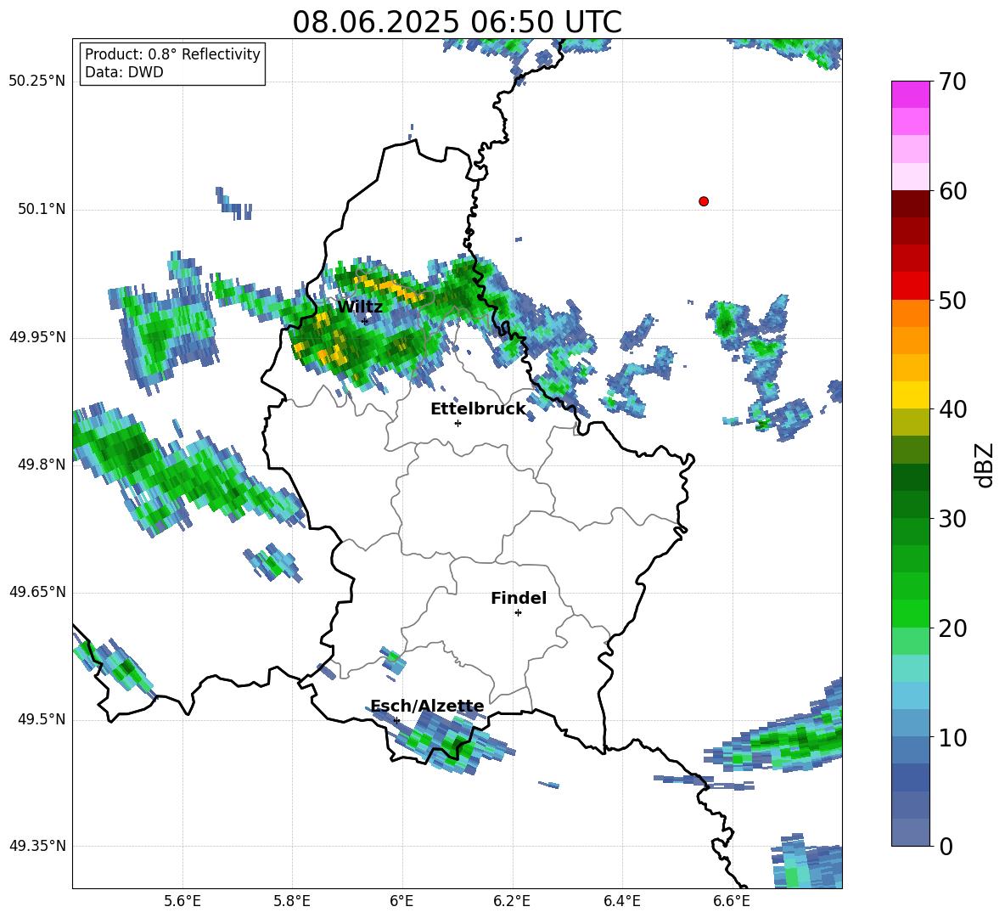The height and width of the screenshot is (918, 1005).
Task: Click the yellow colorbar segment at 40
Action: [911, 395]
